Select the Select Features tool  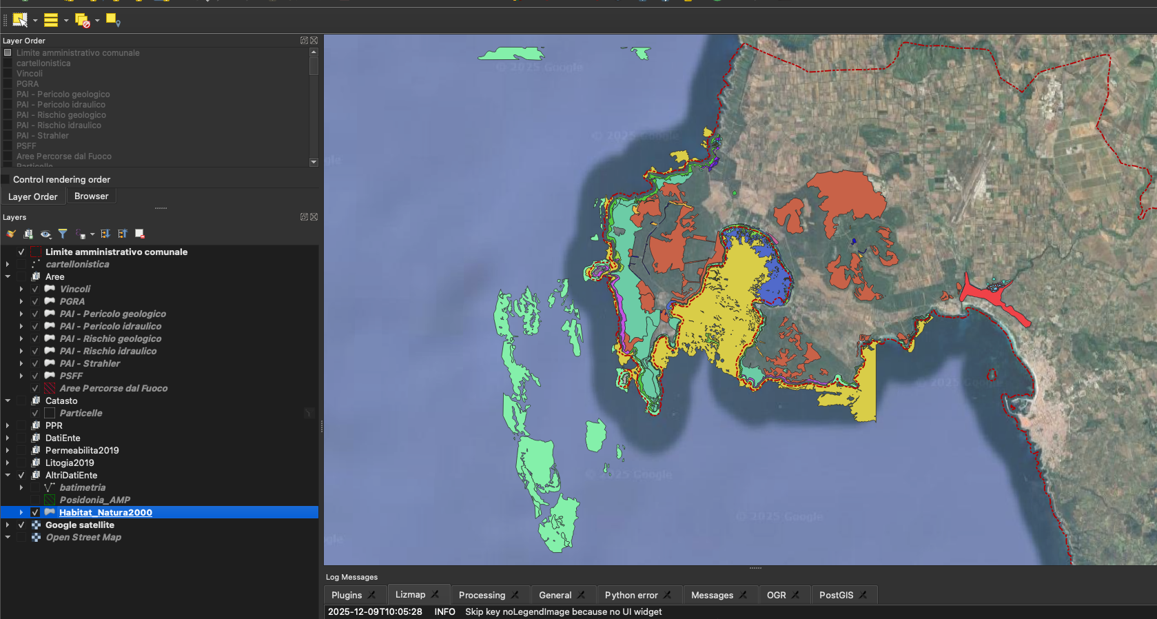tap(20, 20)
